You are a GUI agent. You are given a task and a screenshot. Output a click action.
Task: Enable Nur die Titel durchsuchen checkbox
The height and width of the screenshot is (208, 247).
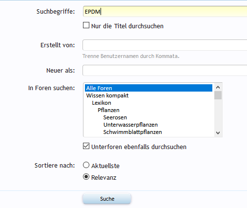tap(86, 25)
